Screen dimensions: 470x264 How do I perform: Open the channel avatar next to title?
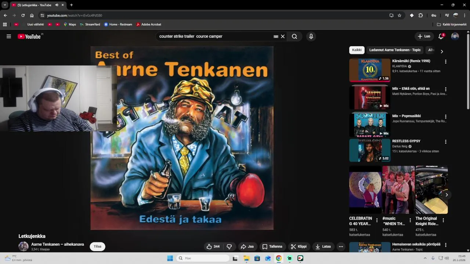[x=23, y=246]
